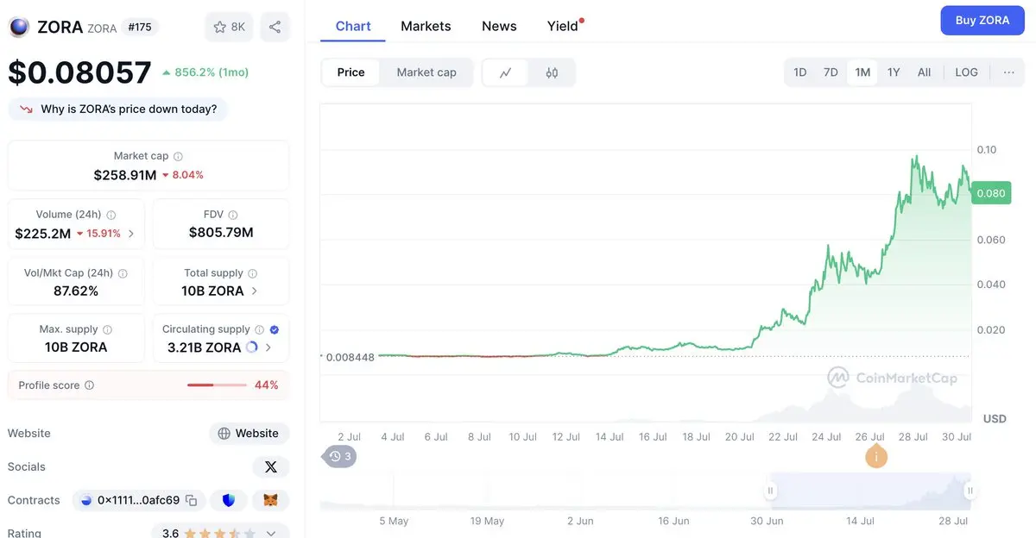Click the right handle of range slider
The width and height of the screenshot is (1036, 538).
tap(970, 491)
